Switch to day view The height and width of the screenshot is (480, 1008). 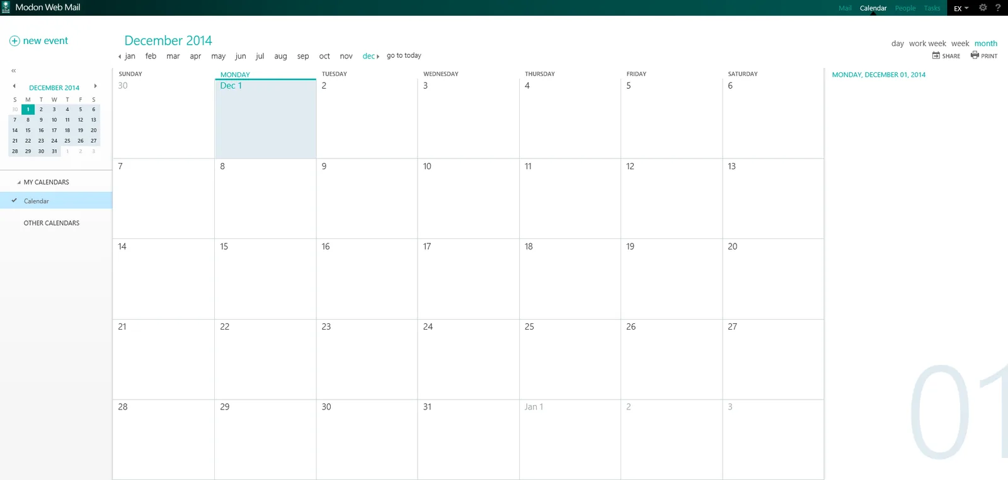pos(898,43)
